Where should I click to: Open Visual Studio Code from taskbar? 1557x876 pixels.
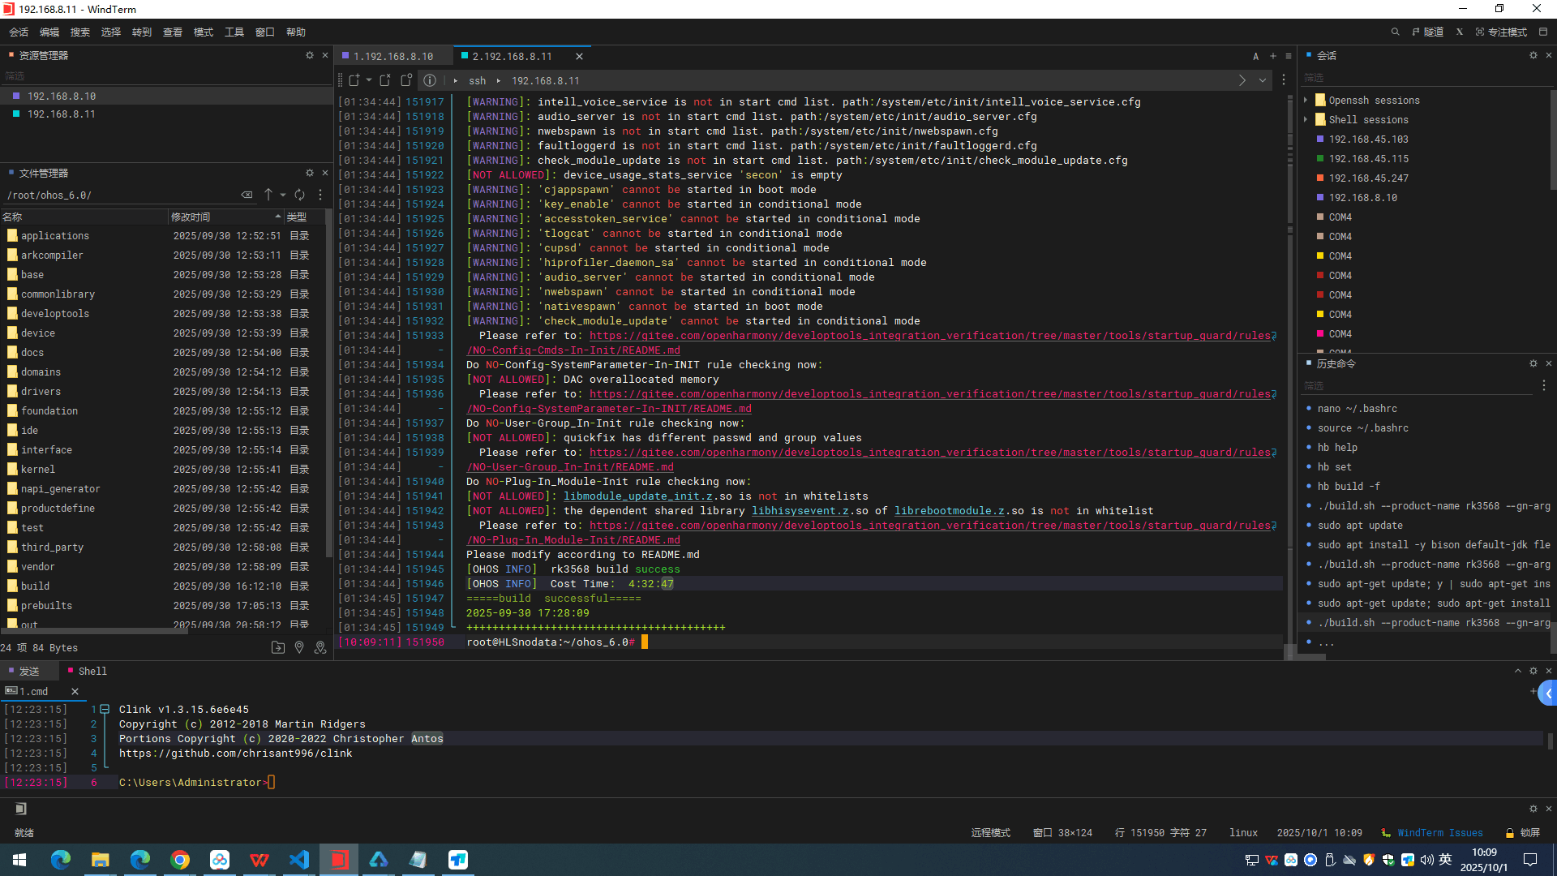pyautogui.click(x=299, y=860)
